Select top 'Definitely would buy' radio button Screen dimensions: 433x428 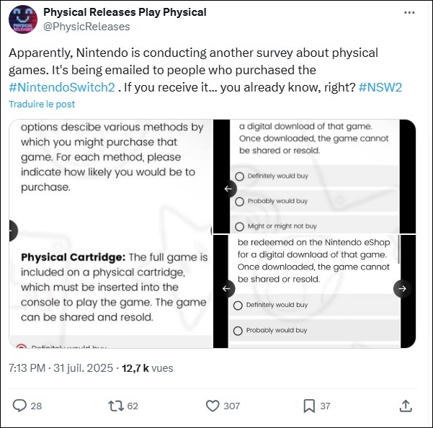239,176
